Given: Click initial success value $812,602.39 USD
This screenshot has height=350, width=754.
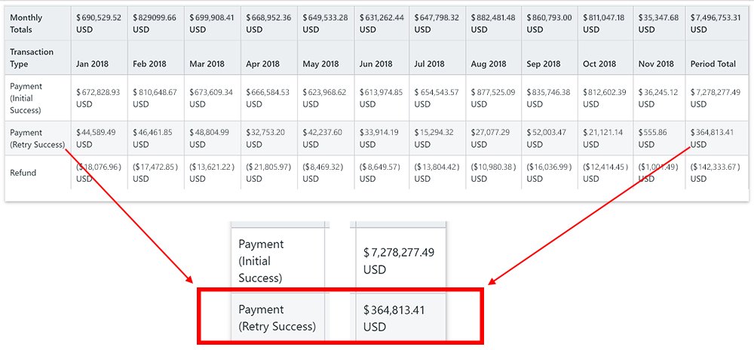Looking at the screenshot, I should pos(605,98).
